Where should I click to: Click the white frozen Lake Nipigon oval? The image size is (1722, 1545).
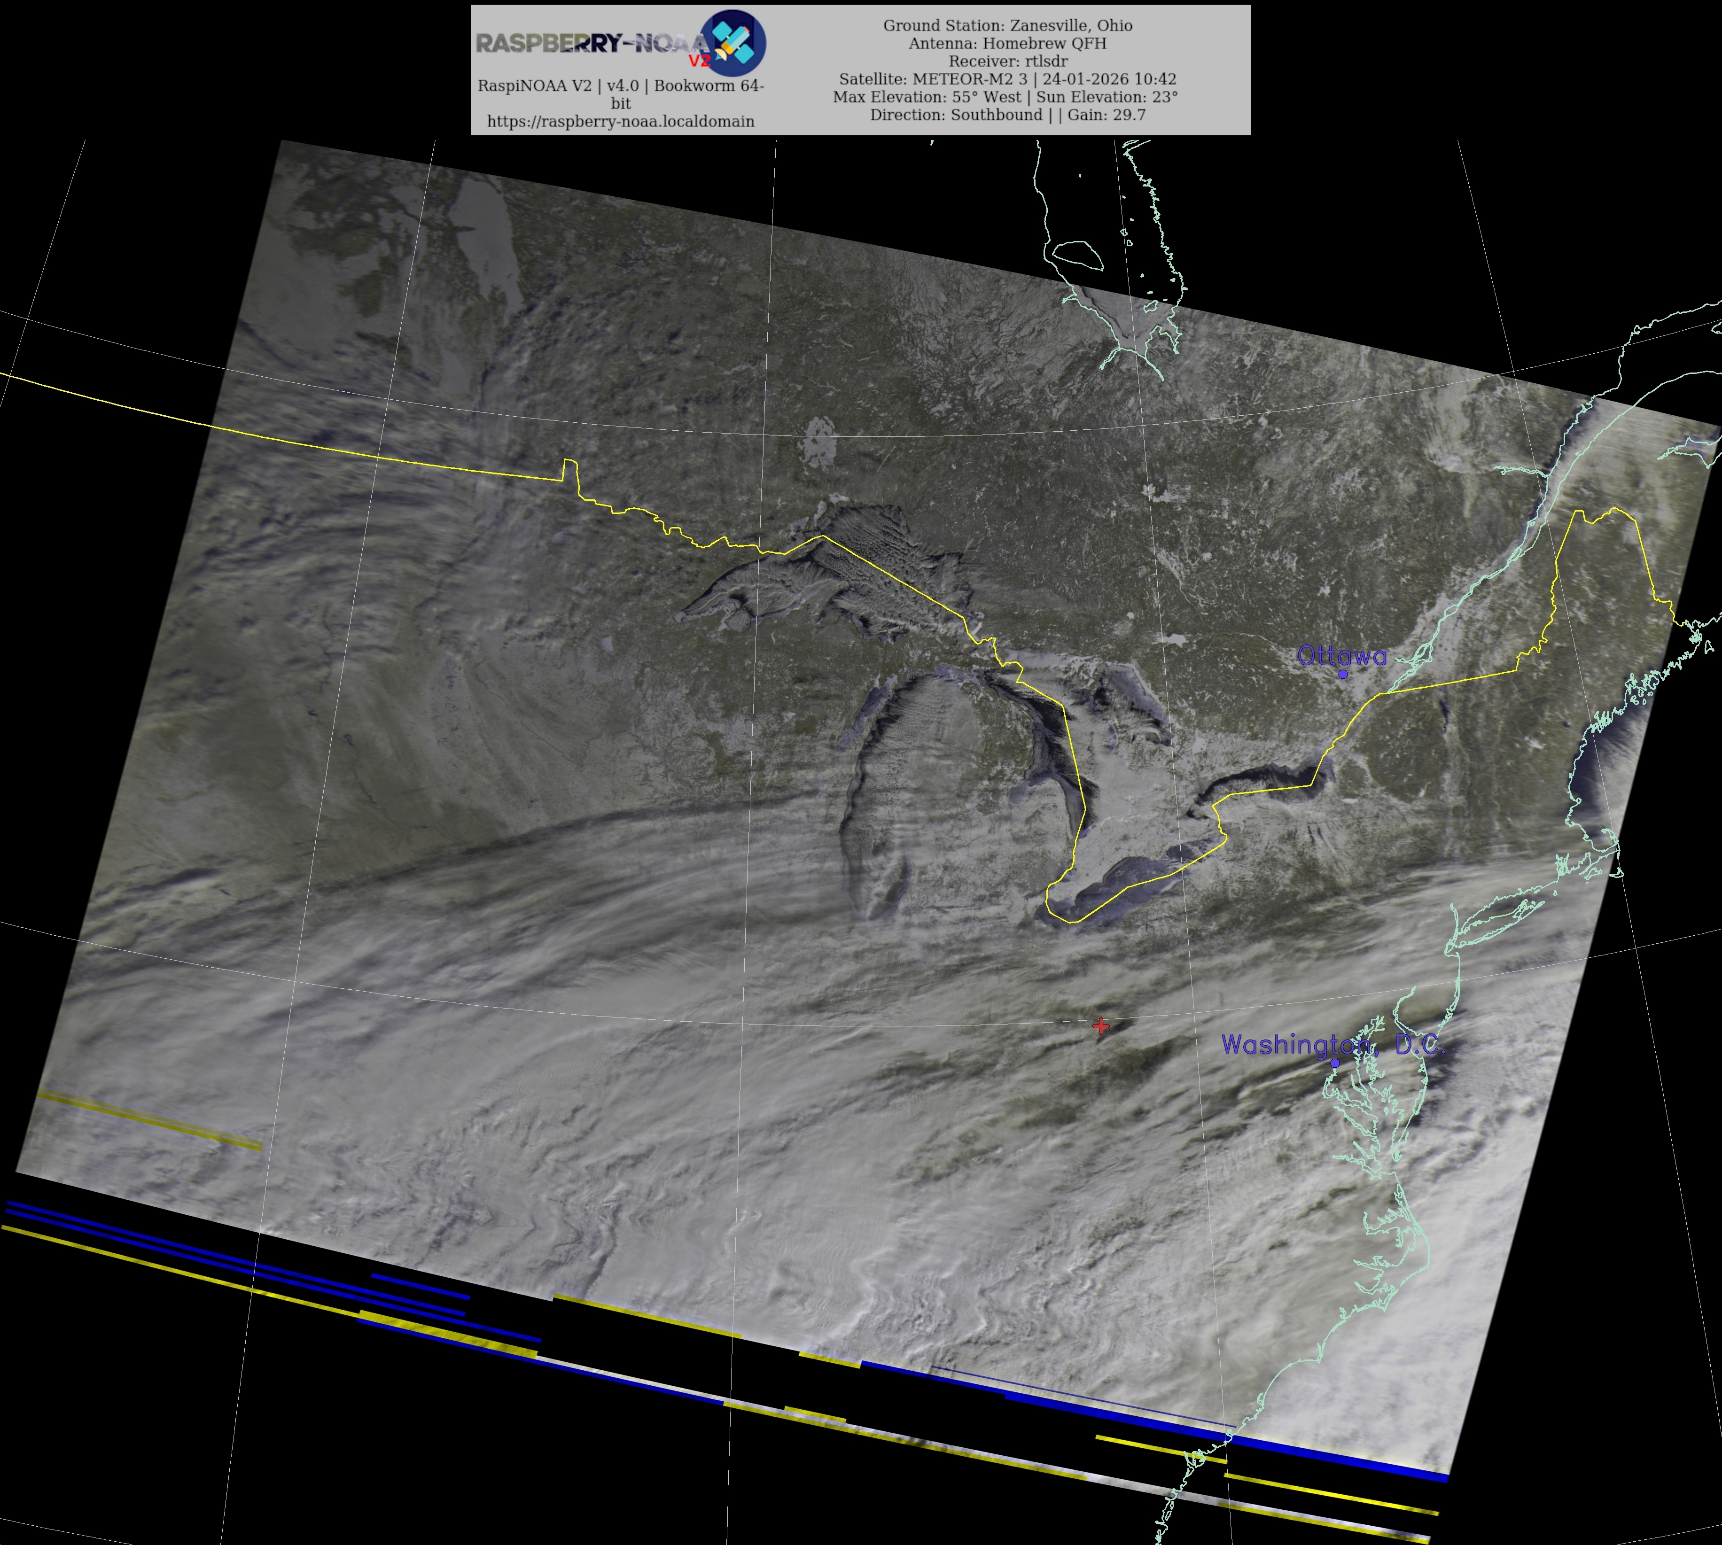pos(820,443)
